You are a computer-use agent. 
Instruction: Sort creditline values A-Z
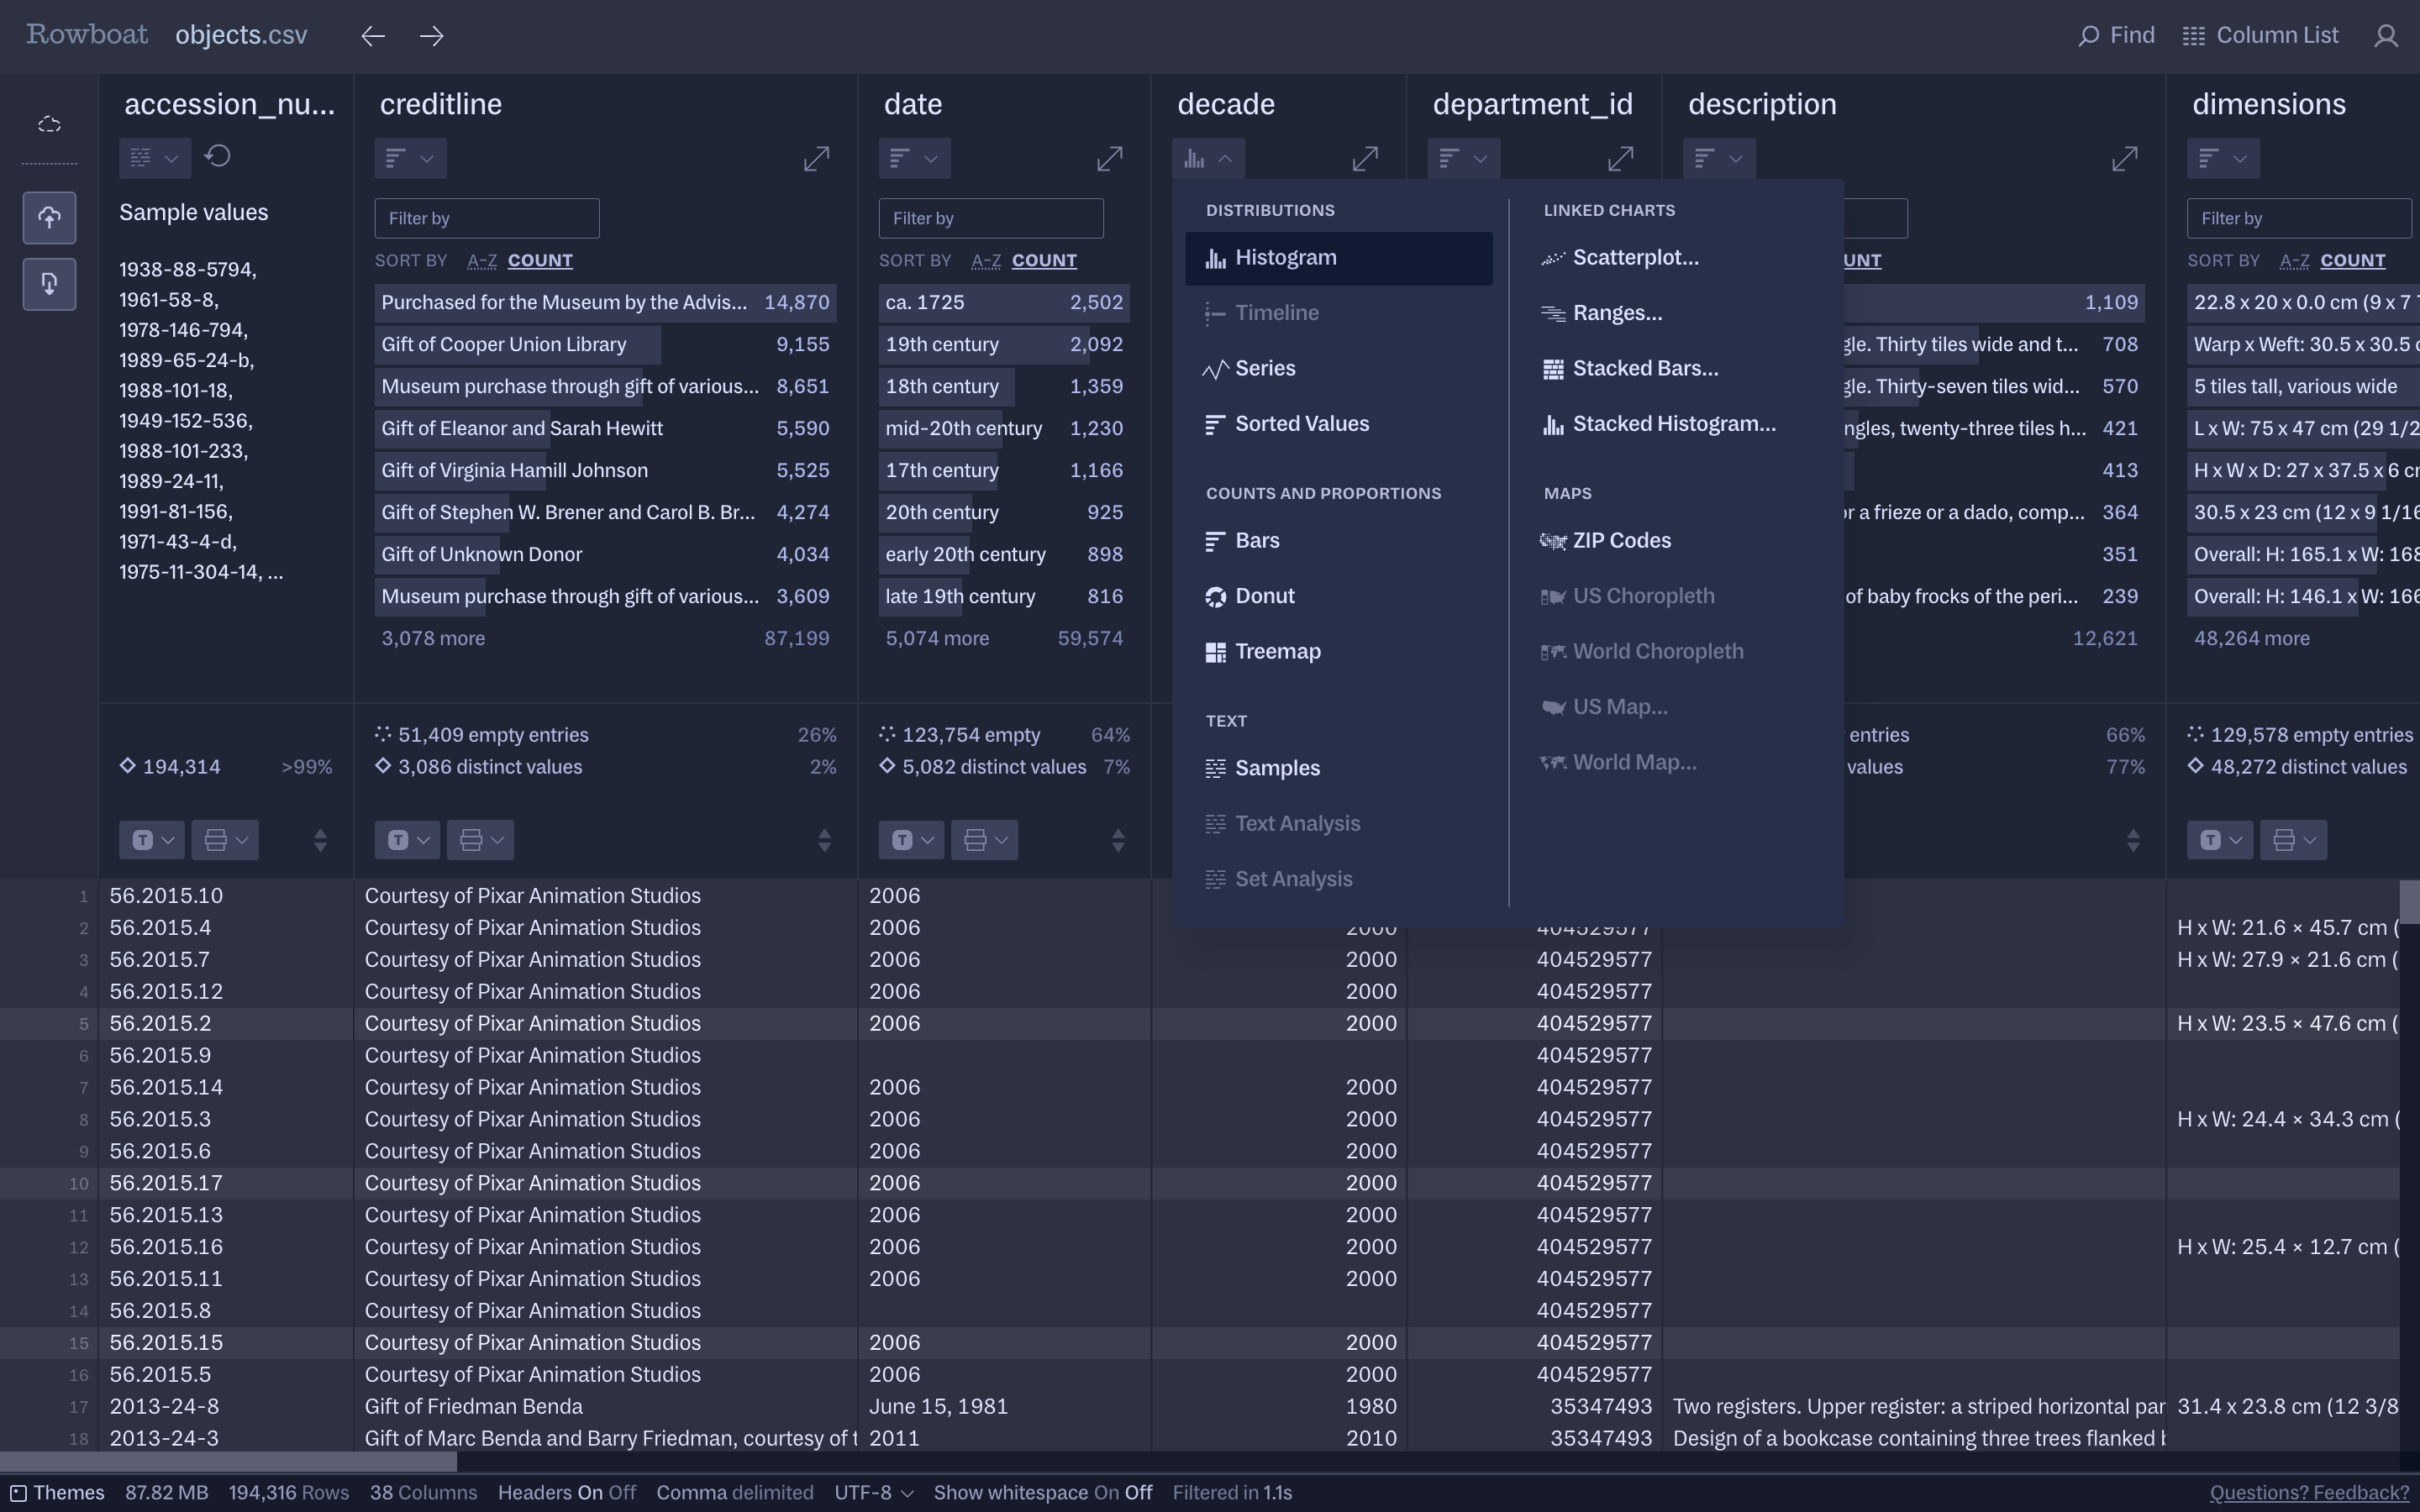(x=482, y=261)
